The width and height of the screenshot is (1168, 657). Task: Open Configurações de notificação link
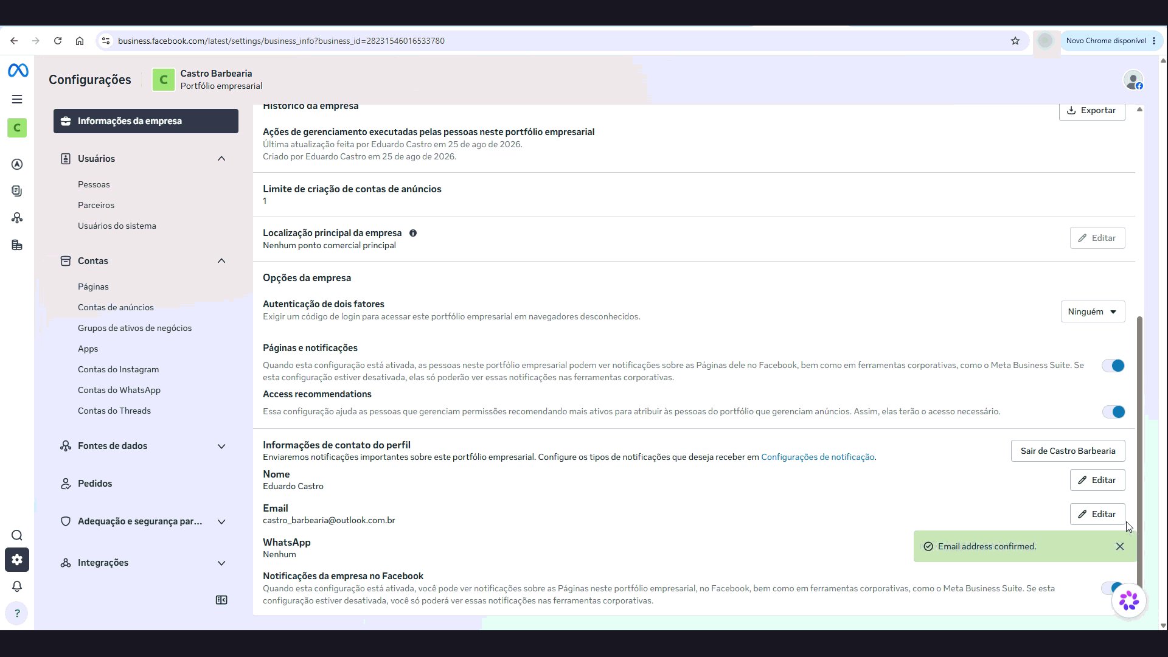tap(818, 457)
